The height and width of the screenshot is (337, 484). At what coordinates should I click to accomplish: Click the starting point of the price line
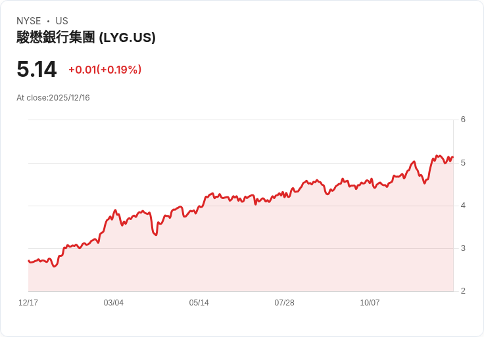point(28,261)
